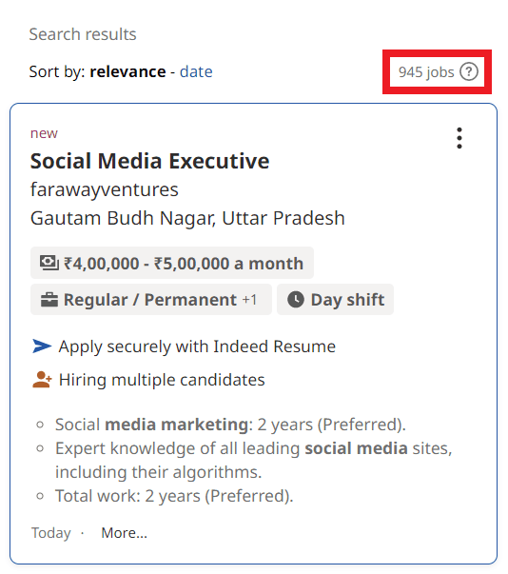Click the 945 jobs count text
Screen dimensions: 508x574
coord(426,72)
